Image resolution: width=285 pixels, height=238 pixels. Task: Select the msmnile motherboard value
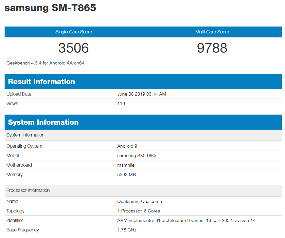tap(126, 165)
